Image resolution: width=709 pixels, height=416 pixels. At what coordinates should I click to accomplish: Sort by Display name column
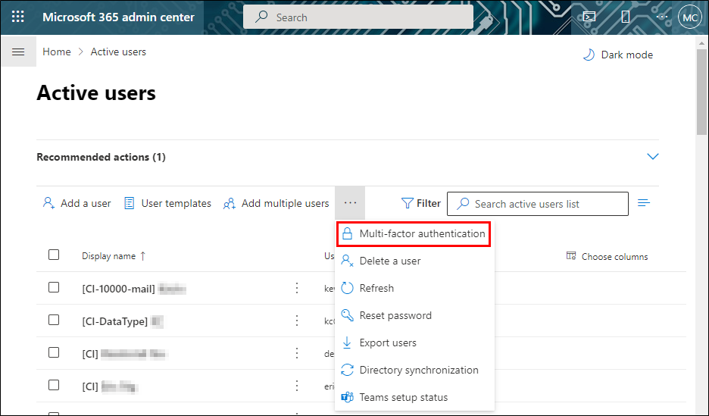point(114,256)
